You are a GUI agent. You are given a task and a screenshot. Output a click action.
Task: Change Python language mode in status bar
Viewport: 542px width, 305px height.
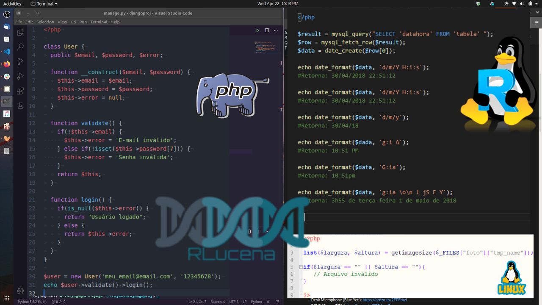(x=256, y=302)
